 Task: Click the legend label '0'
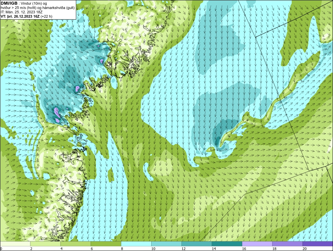pos(1,249)
